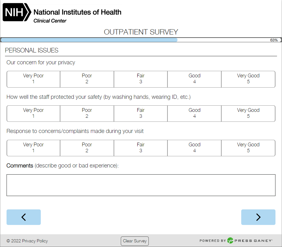This screenshot has height=247, width=282.
Task: Rate privacy concern as Good 4
Action: (195, 79)
